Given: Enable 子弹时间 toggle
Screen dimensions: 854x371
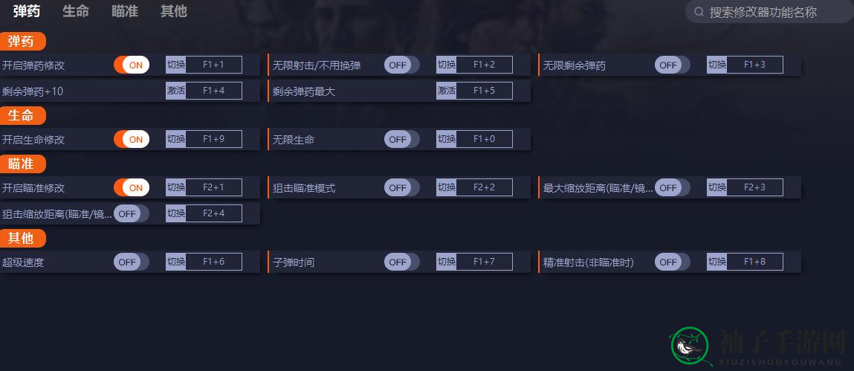Looking at the screenshot, I should click(x=402, y=262).
